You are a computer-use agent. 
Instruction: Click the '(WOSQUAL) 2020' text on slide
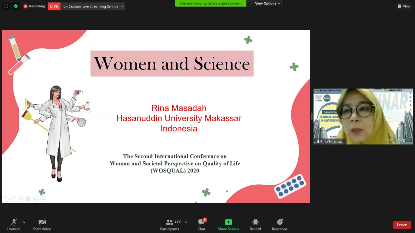[175, 170]
